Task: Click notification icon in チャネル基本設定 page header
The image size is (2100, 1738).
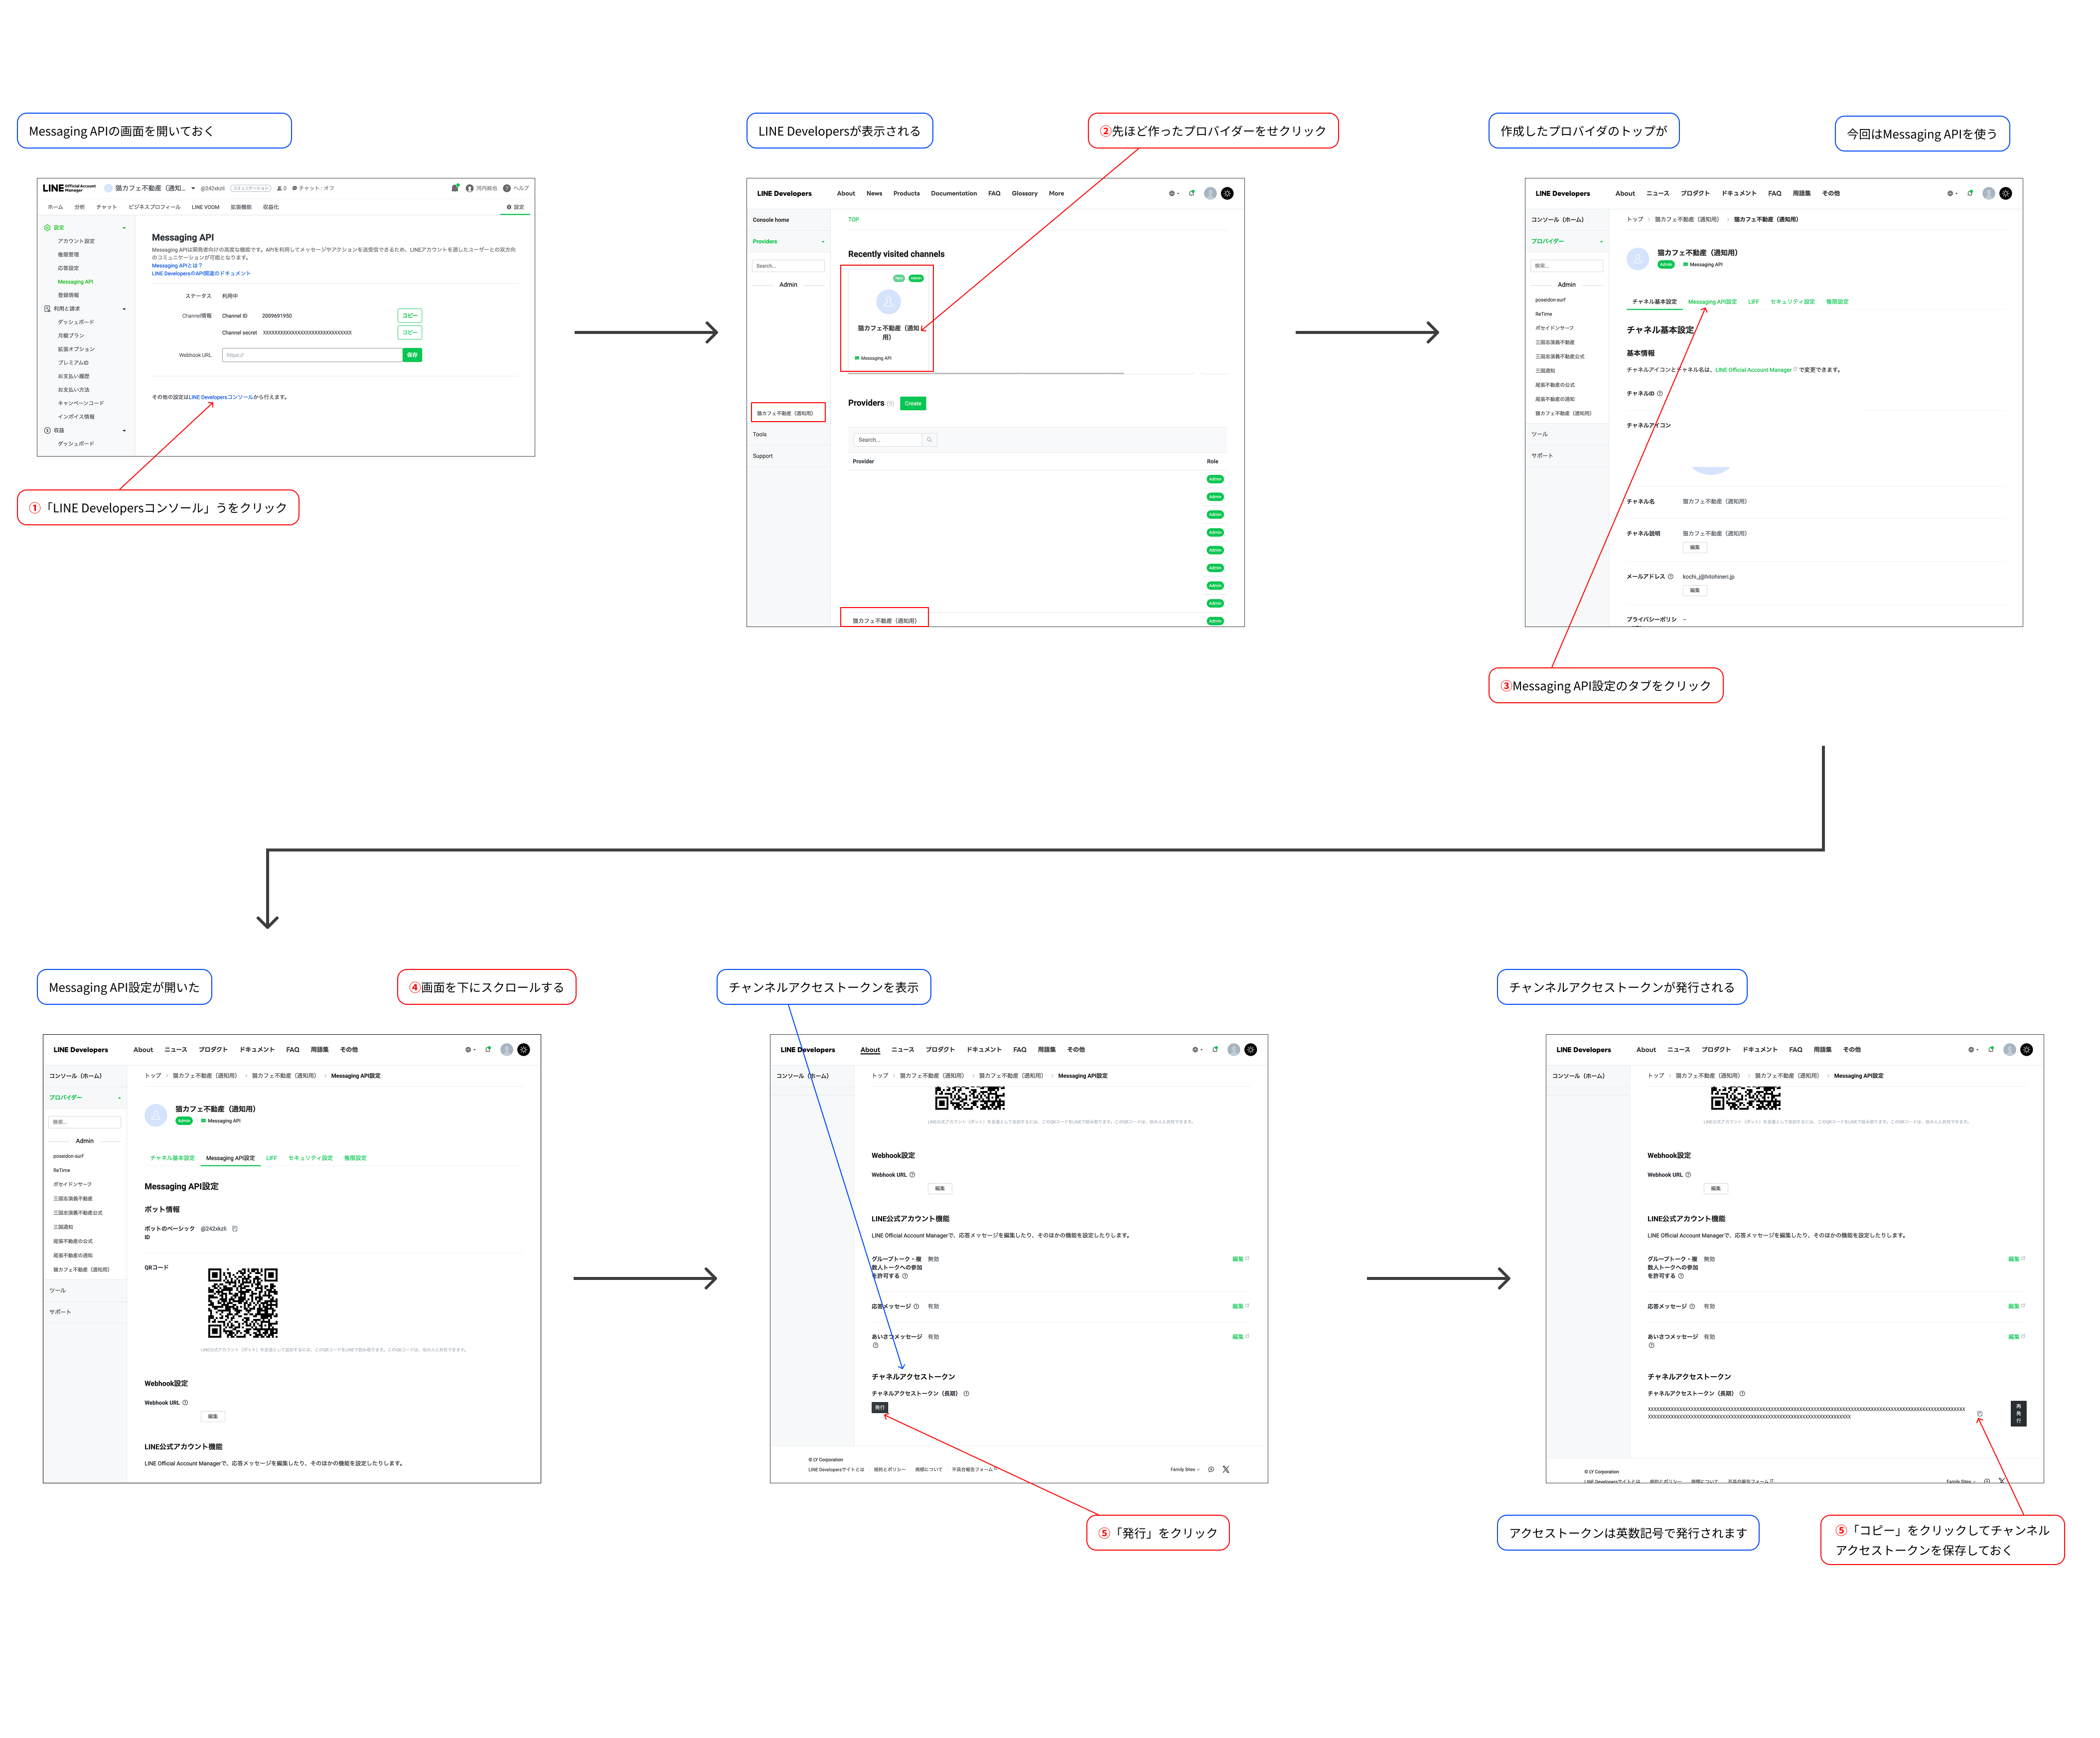Action: click(1970, 193)
